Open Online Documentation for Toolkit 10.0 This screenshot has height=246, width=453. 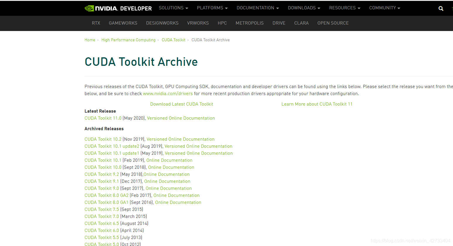pyautogui.click(x=171, y=167)
